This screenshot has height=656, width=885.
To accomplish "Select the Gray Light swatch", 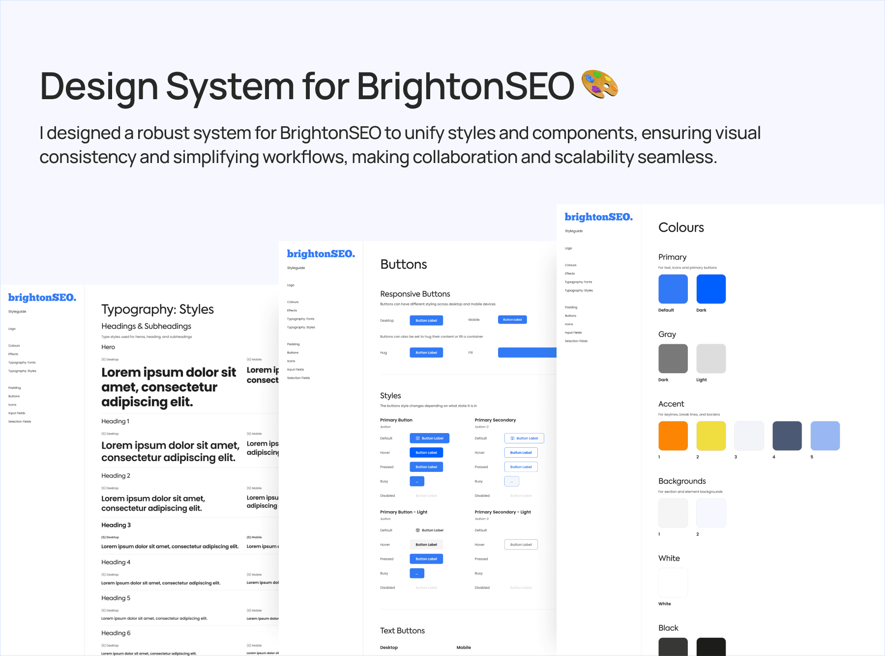I will click(x=711, y=359).
